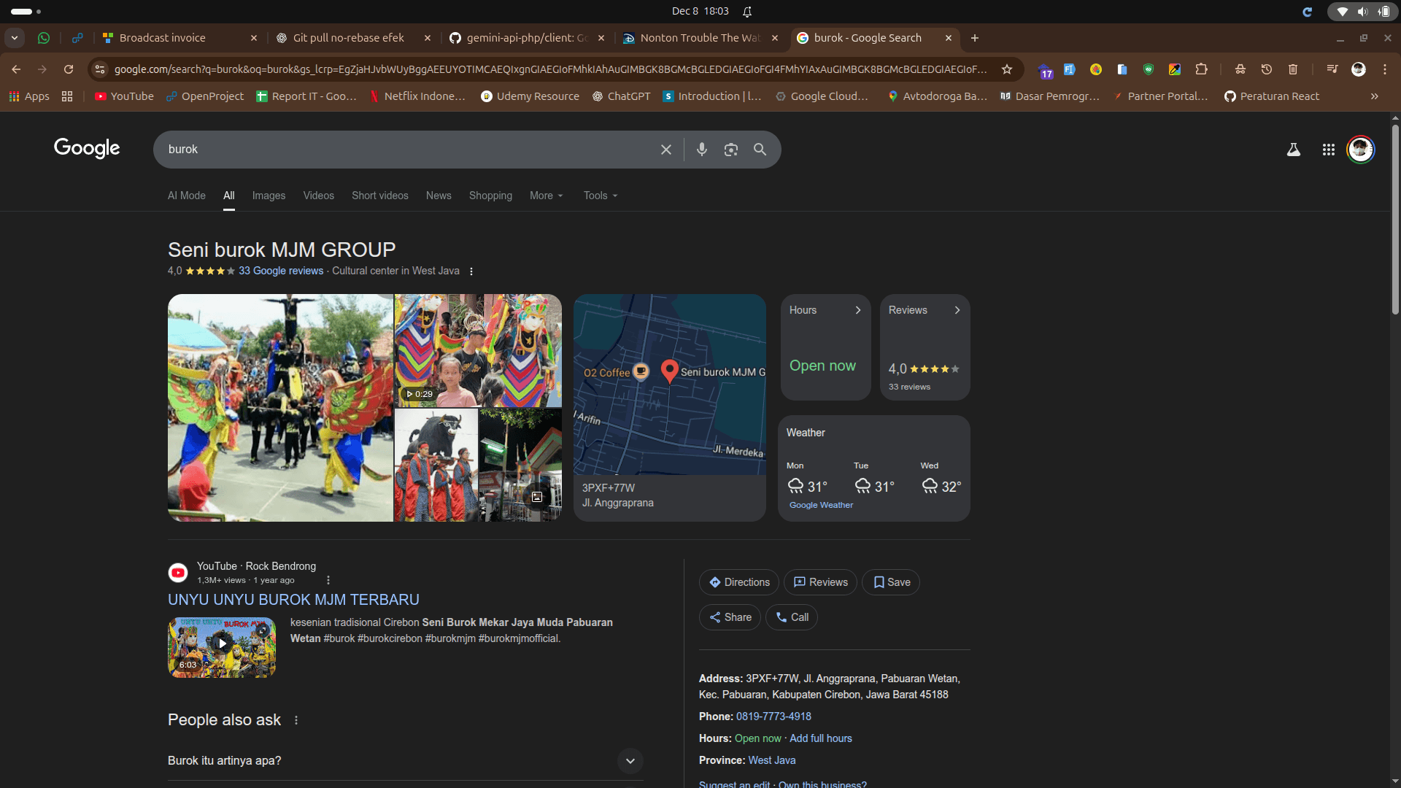
Task: Switch to Images results tab
Action: click(269, 196)
